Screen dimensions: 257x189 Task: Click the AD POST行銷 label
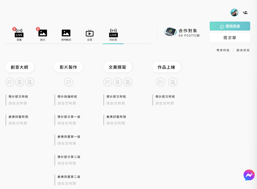pyautogui.click(x=189, y=35)
